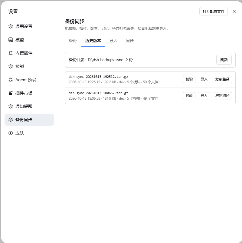
Task: Import backup dsh-sync-20261013-192512
Action: [204, 79]
